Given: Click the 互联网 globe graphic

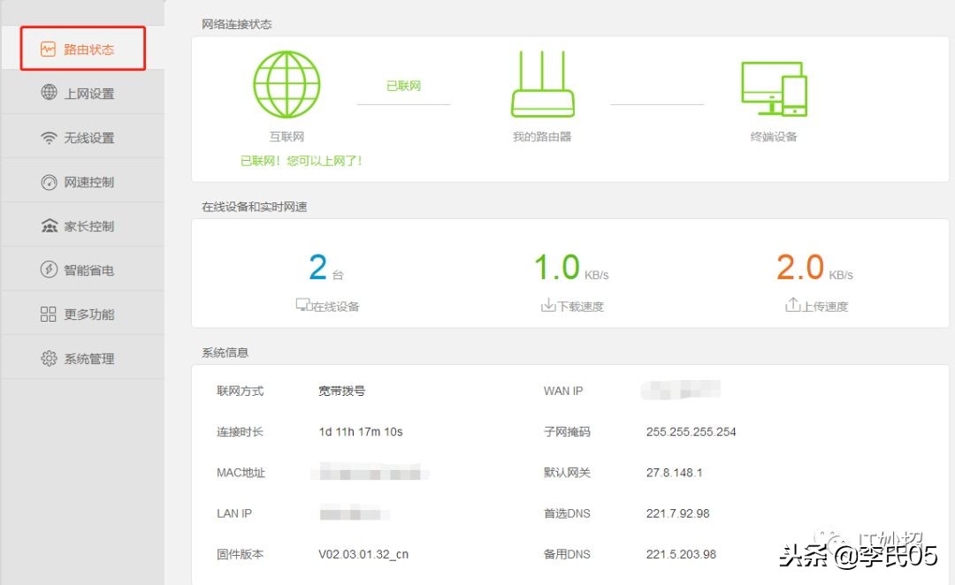Looking at the screenshot, I should tap(286, 84).
